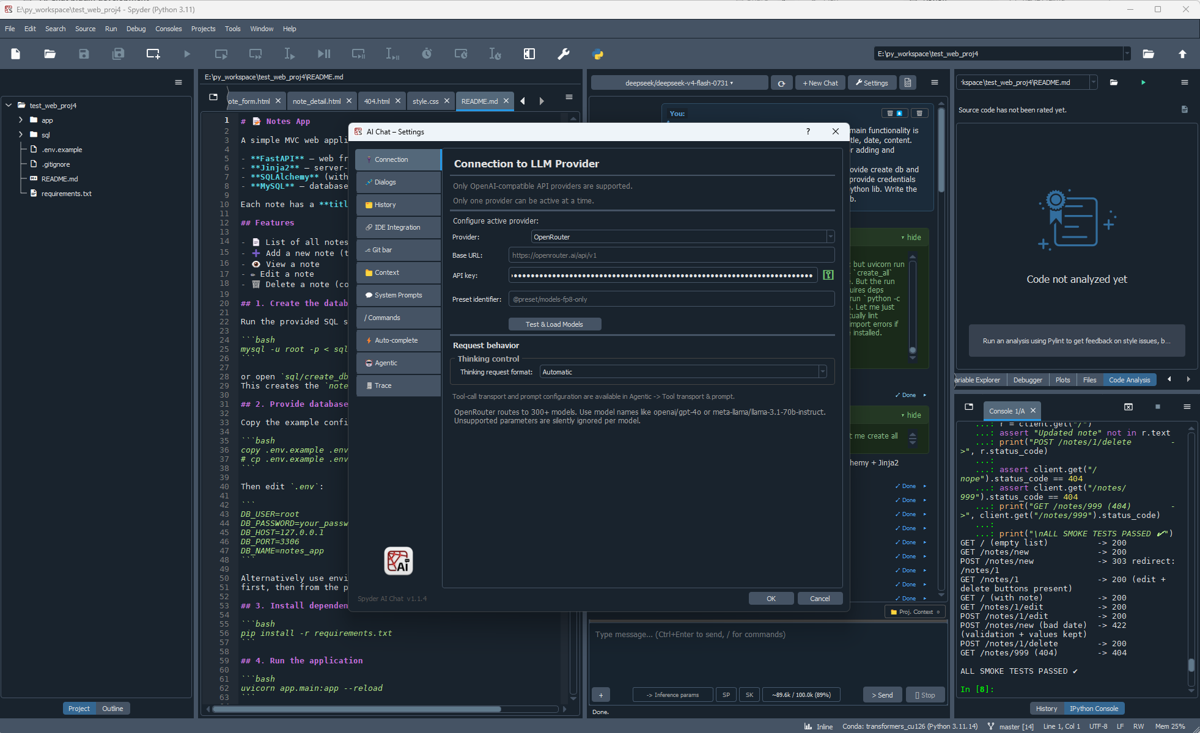
Task: Open the Inference params expander
Action: (x=672, y=695)
